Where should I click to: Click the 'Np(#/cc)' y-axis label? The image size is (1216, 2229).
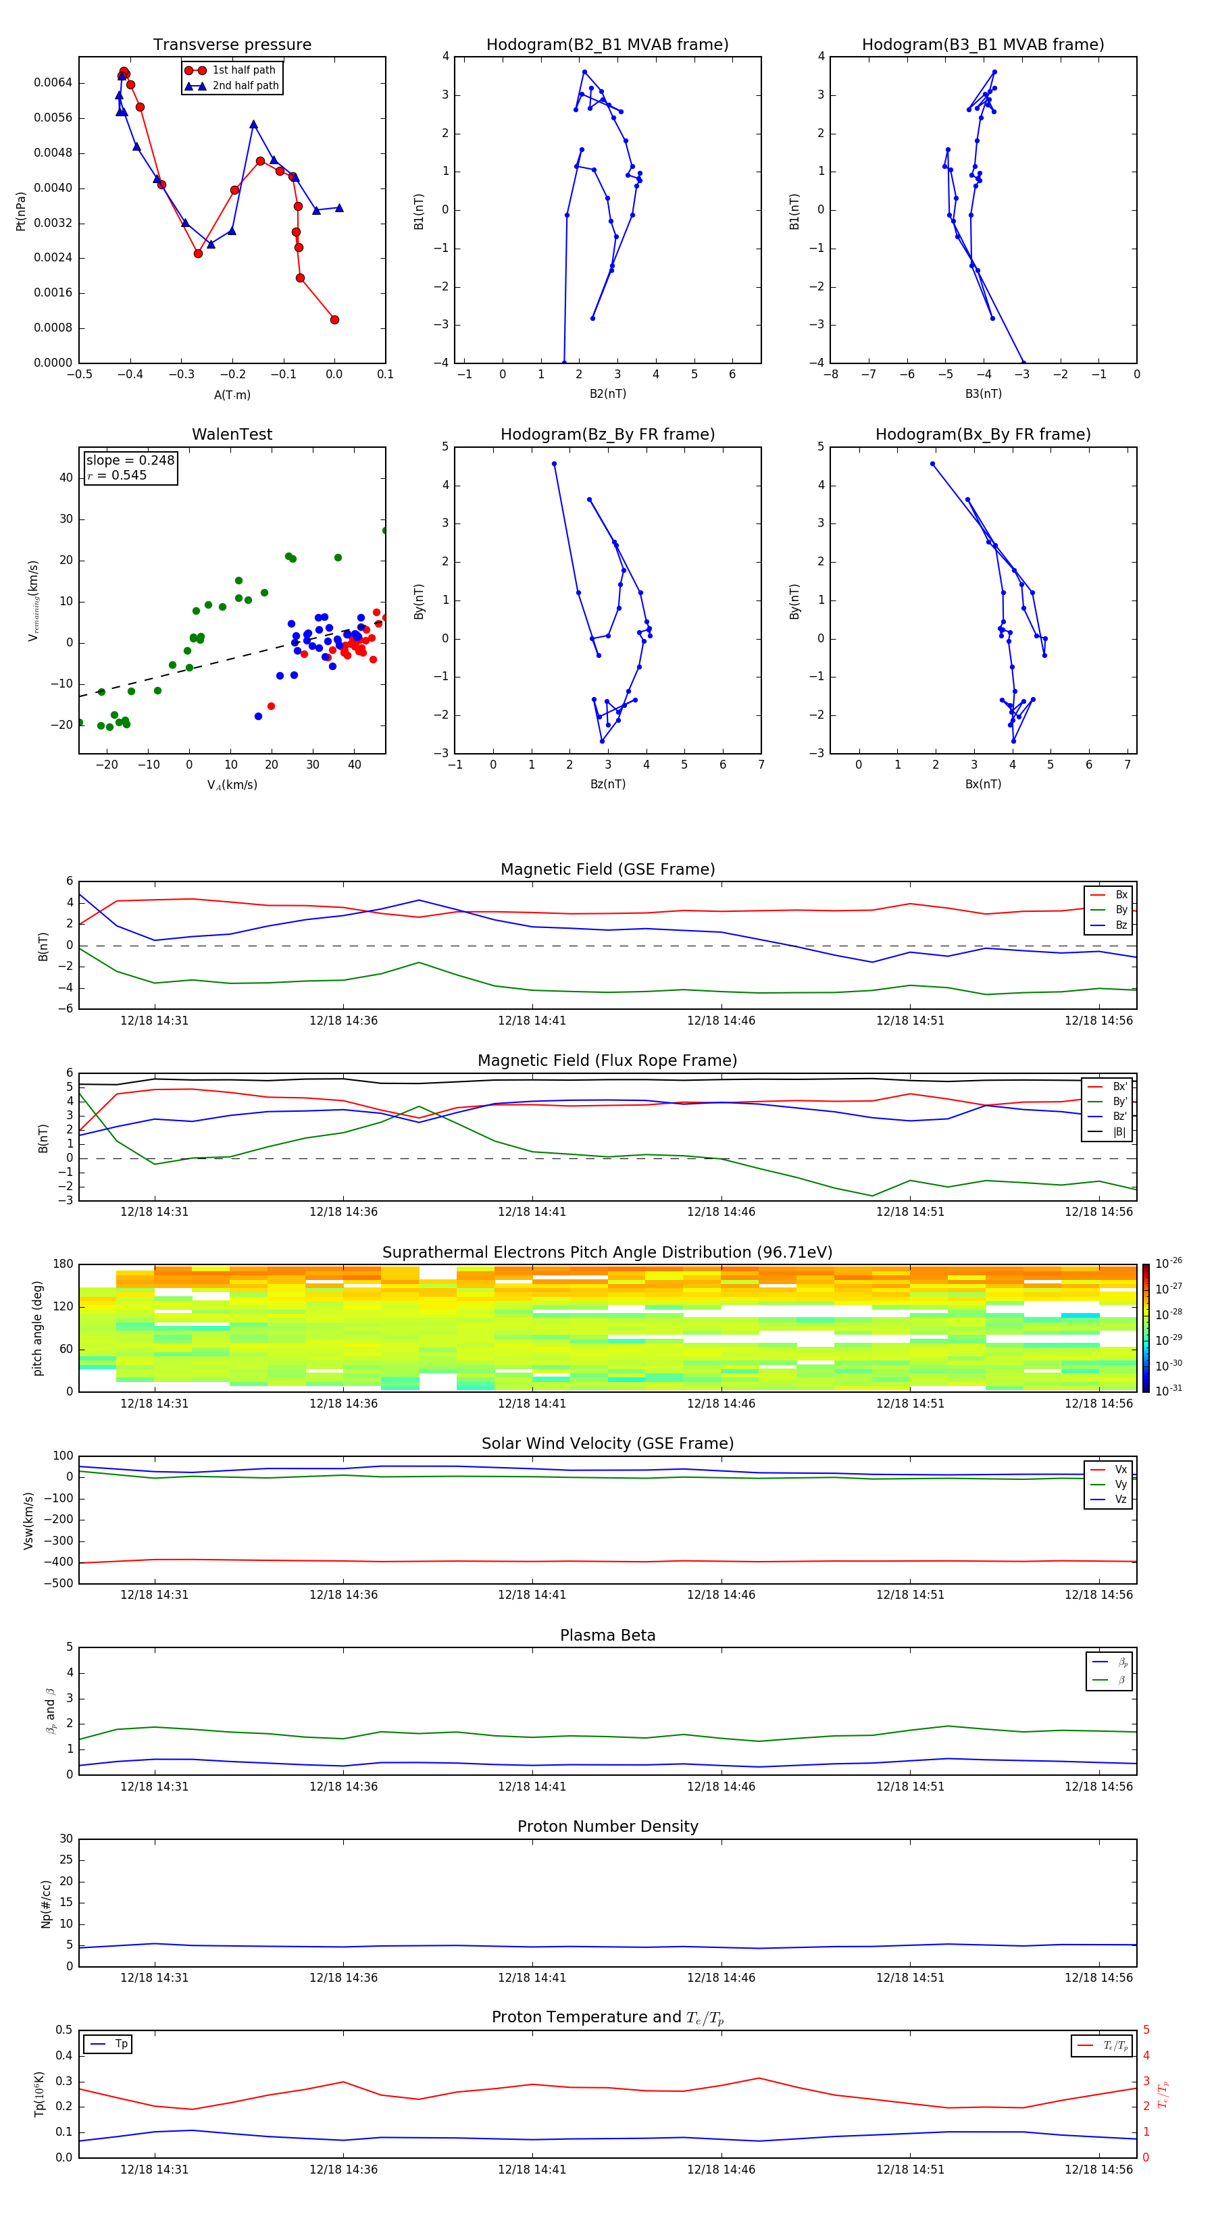pyautogui.click(x=46, y=1903)
